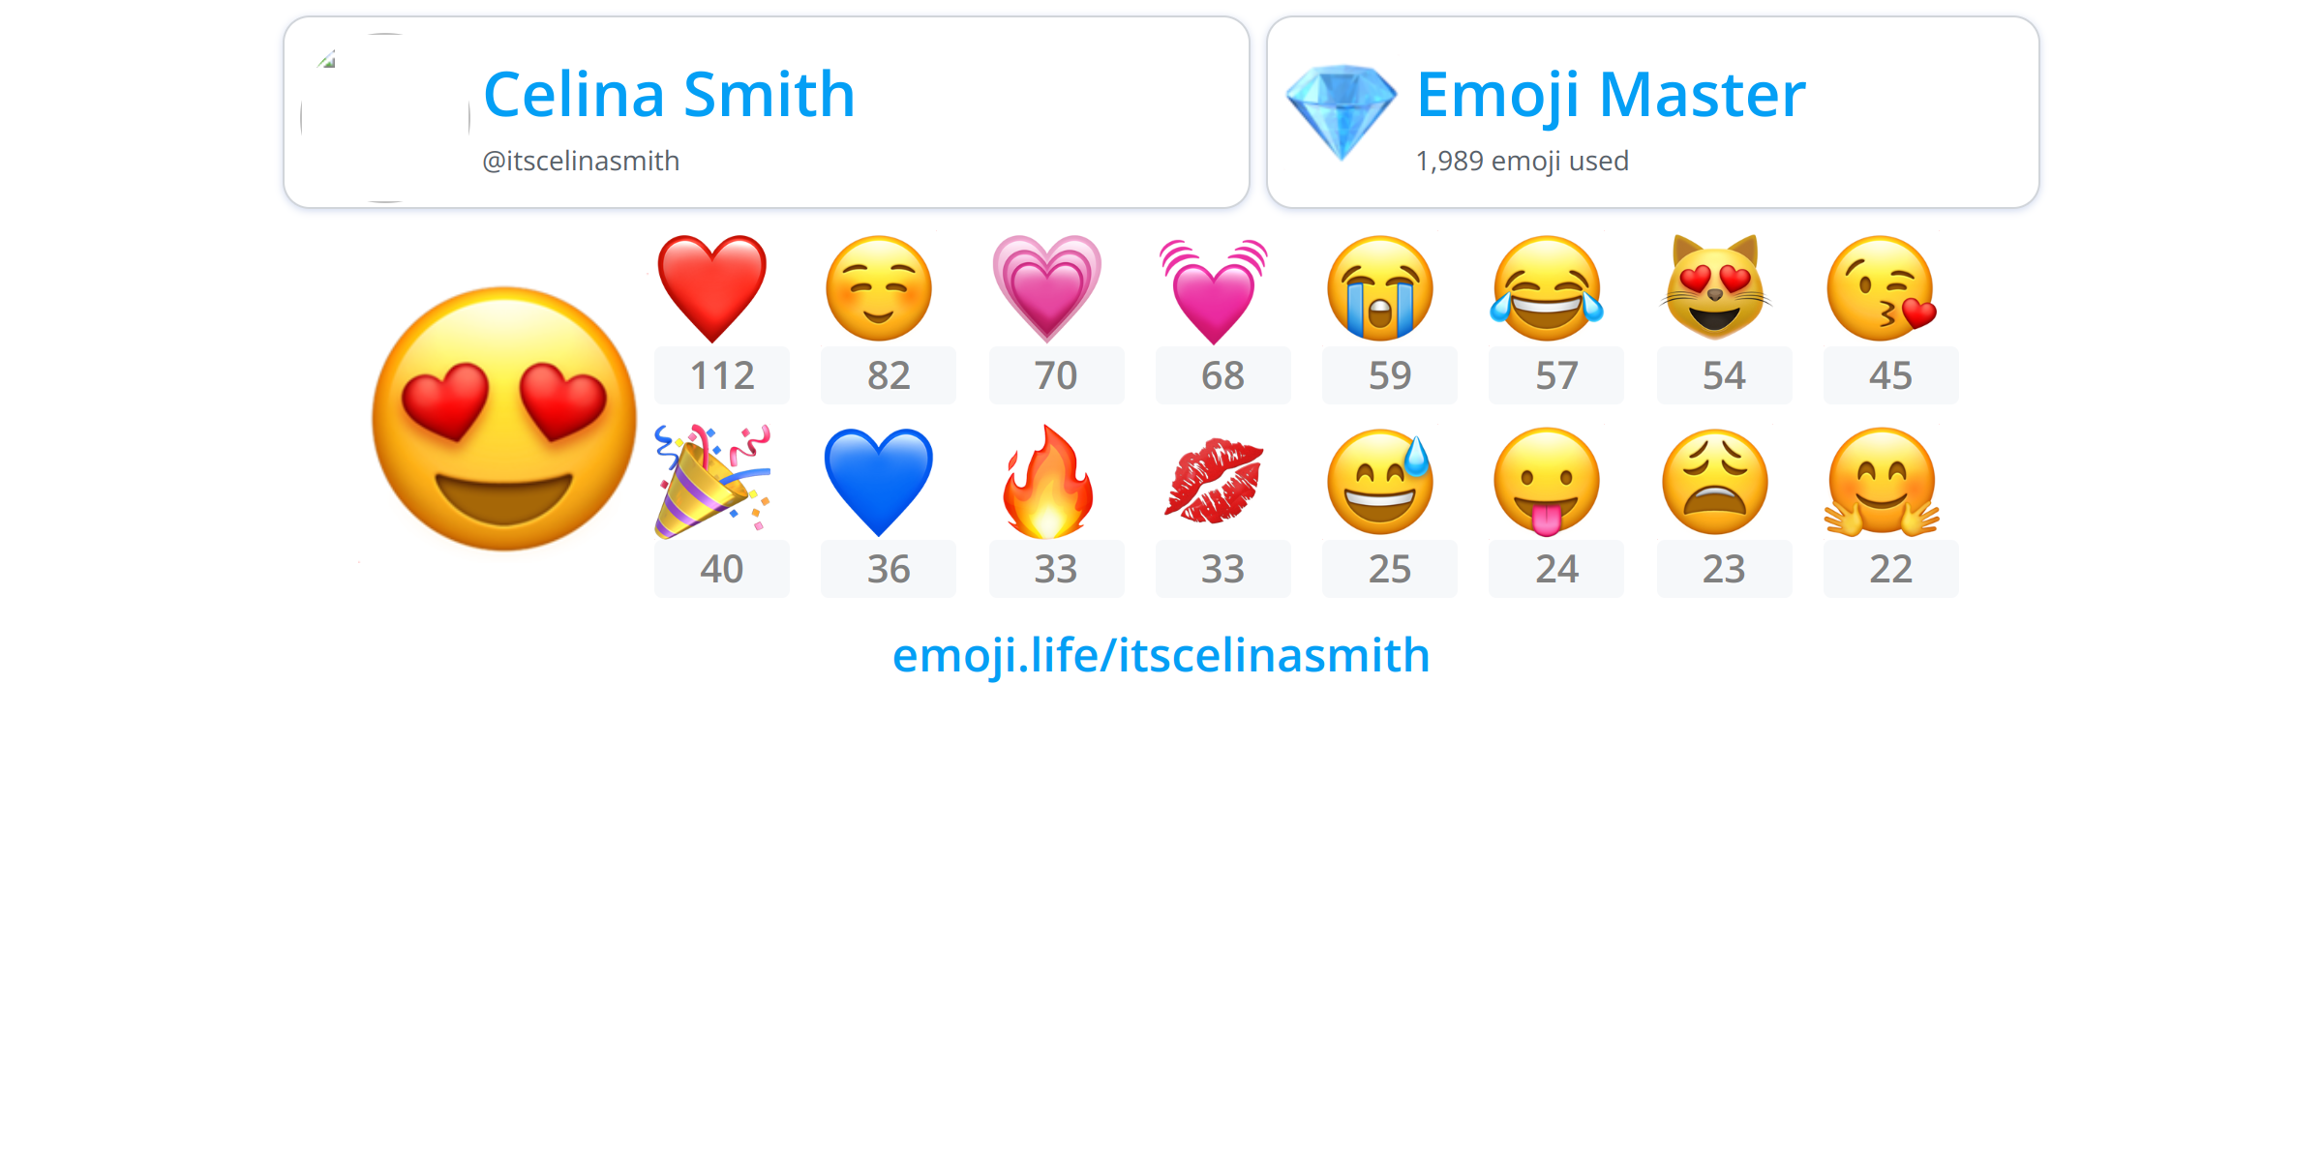Select the loudly crying face emoji
The width and height of the screenshot is (2323, 1161).
tap(1380, 288)
